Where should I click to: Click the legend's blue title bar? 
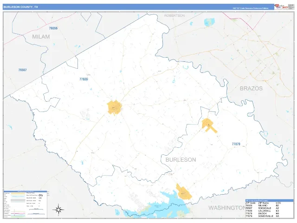pyautogui.click(x=26, y=191)
